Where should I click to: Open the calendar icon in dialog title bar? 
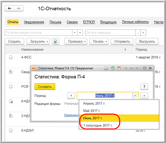pyautogui.click(x=119, y=68)
